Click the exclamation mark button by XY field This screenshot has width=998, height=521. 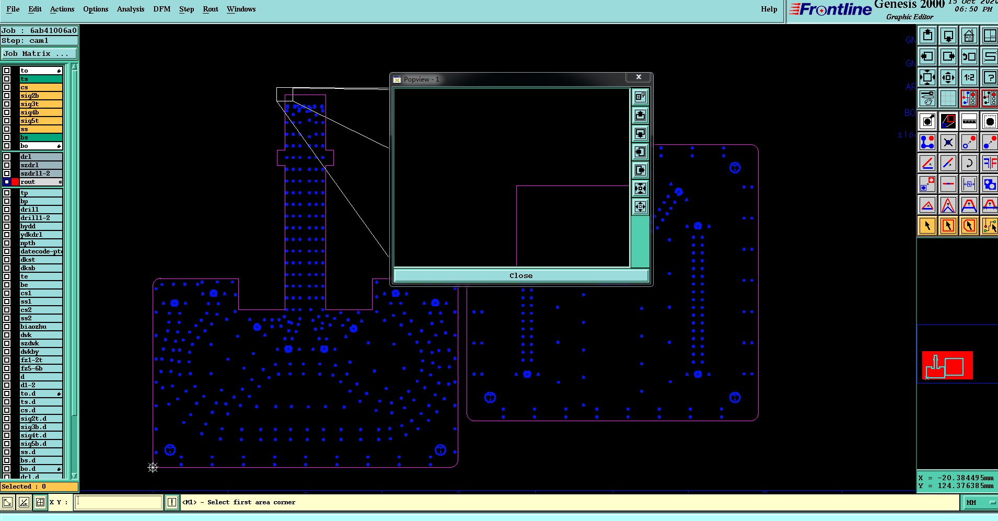pyautogui.click(x=172, y=502)
